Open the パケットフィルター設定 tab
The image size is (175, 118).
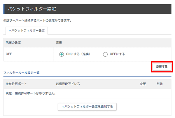point(27,31)
